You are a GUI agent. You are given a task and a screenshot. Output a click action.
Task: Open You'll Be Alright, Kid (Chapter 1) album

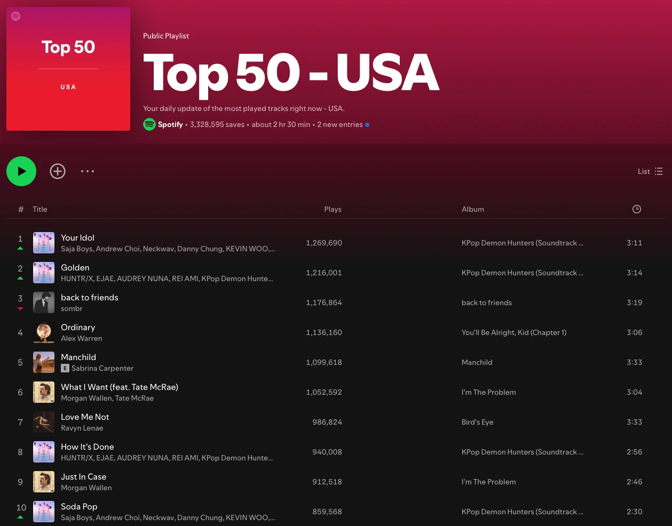pyautogui.click(x=514, y=332)
